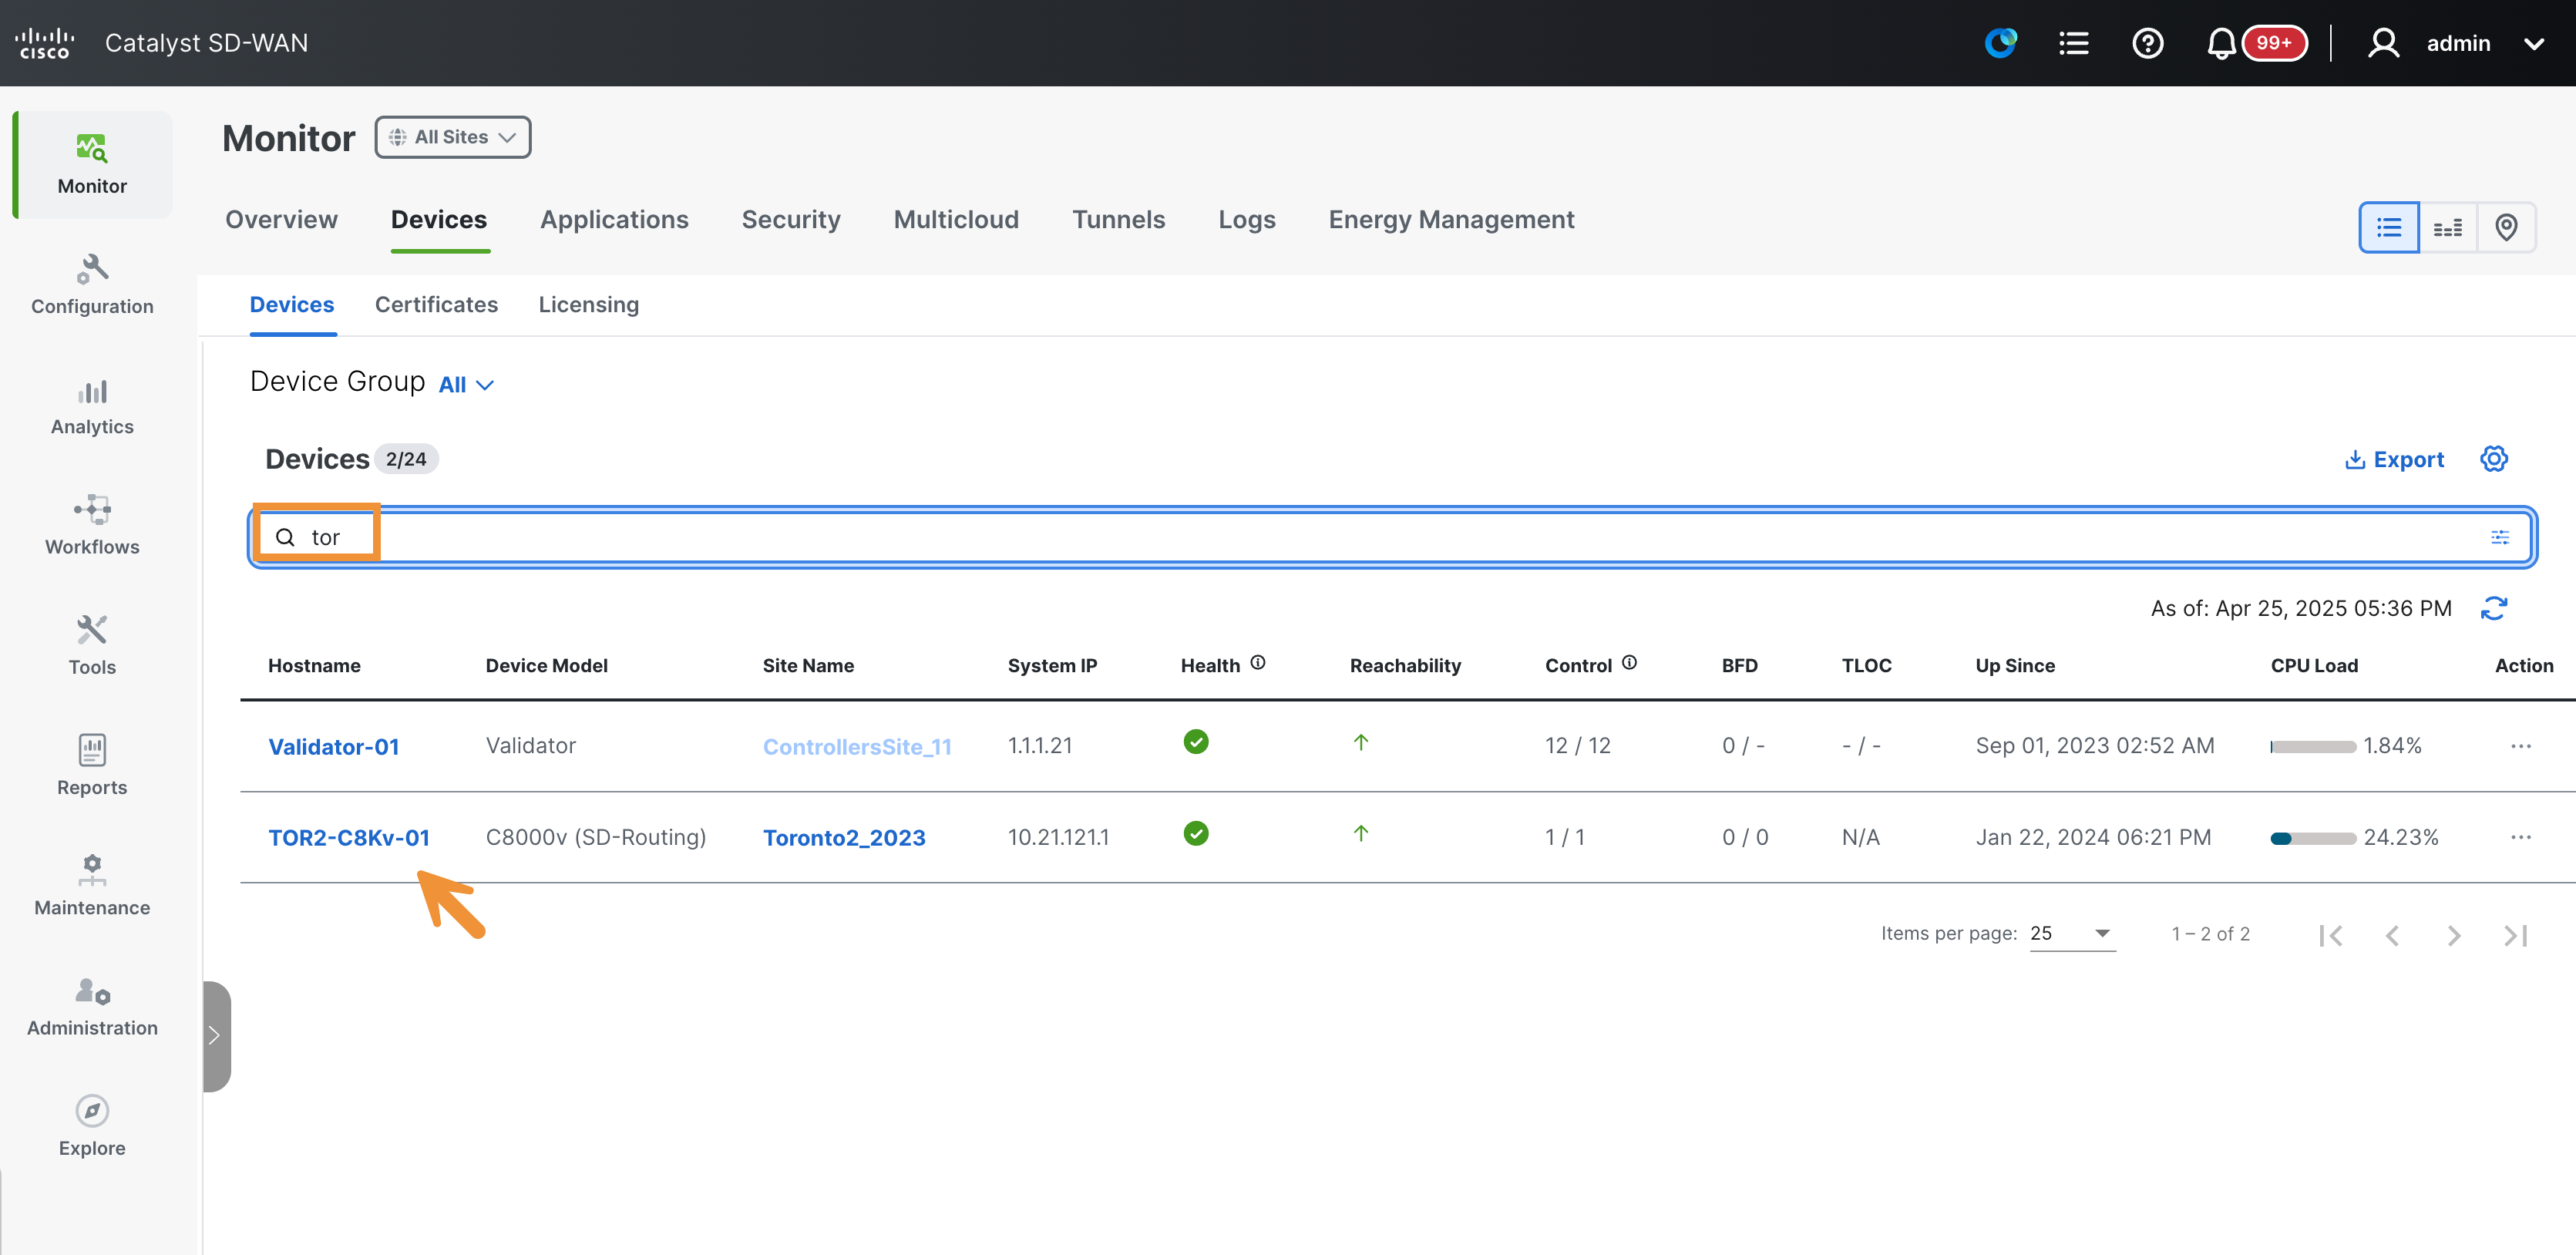Switch to the Overview tab
This screenshot has width=2576, height=1255.
[281, 219]
